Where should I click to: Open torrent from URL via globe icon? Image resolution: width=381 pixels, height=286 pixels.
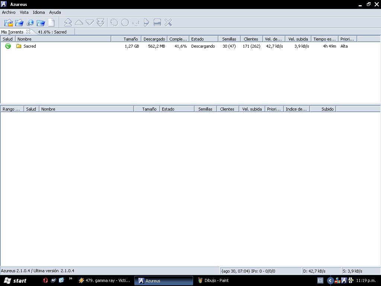[30, 23]
